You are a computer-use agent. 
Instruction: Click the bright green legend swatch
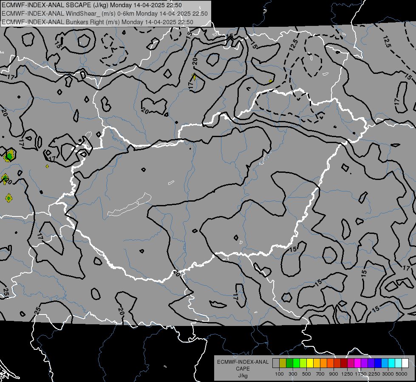click(x=296, y=363)
